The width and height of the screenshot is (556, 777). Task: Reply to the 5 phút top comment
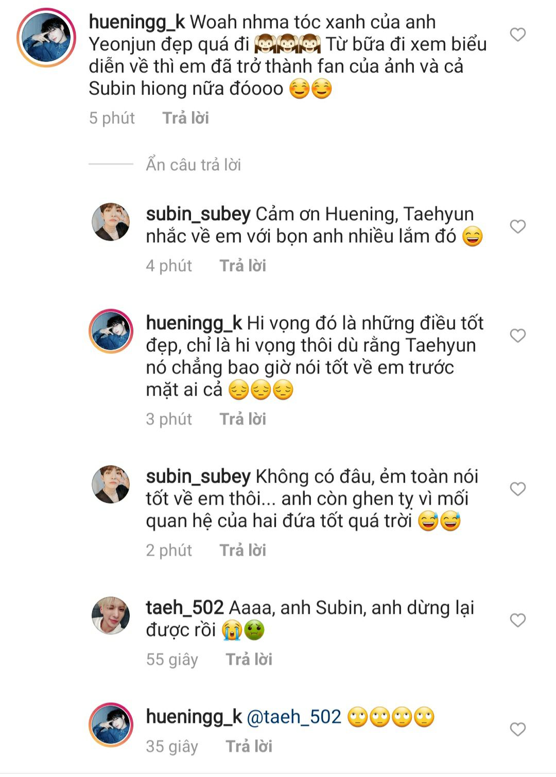tap(185, 118)
